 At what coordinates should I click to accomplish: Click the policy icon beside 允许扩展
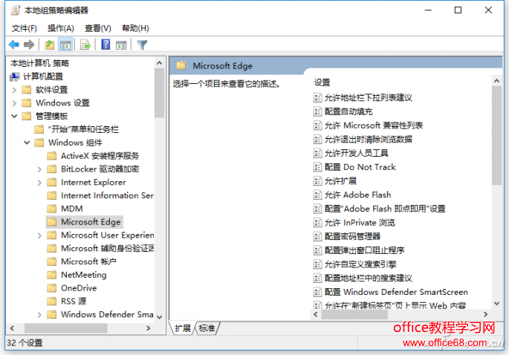[x=317, y=181]
